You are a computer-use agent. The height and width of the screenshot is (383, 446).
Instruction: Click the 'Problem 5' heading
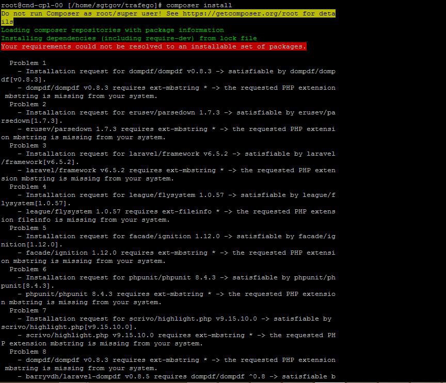point(27,228)
